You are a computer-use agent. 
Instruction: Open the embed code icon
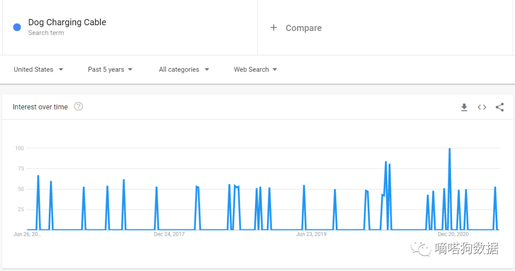(482, 107)
